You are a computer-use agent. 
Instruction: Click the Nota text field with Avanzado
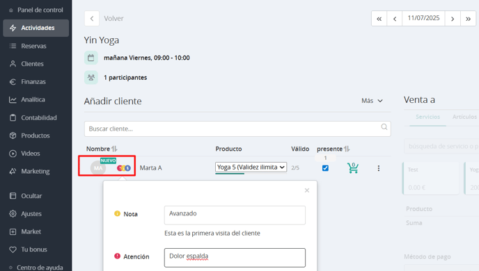235,215
